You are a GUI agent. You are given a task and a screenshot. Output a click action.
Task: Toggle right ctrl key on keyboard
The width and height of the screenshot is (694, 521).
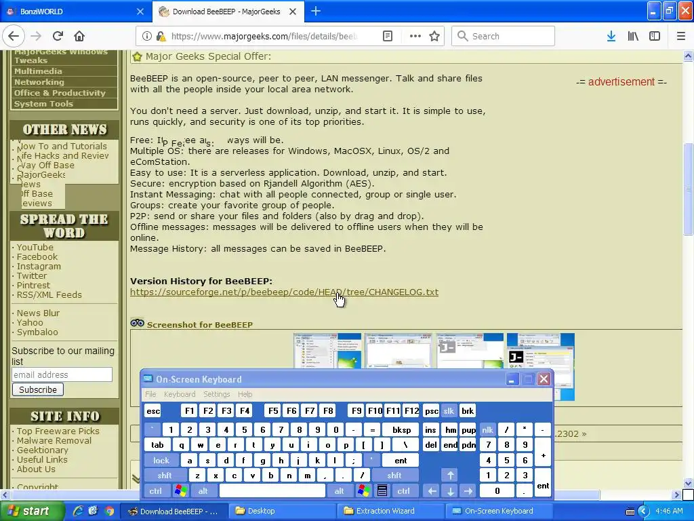(x=403, y=491)
